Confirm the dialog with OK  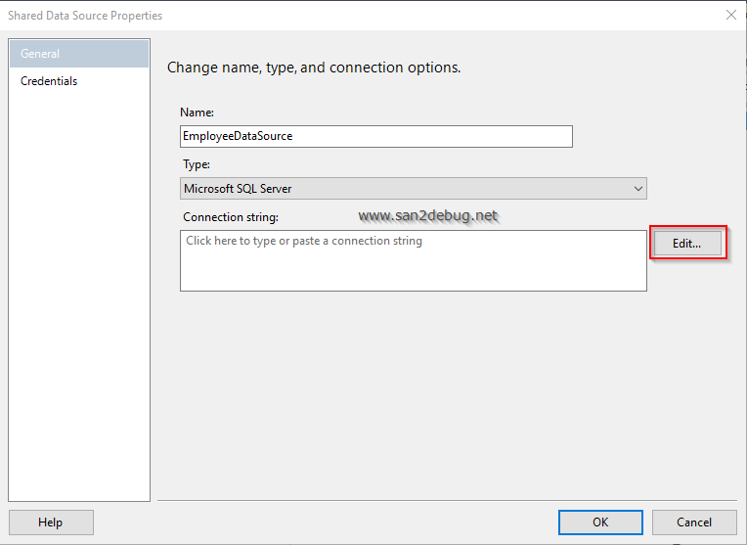point(600,522)
